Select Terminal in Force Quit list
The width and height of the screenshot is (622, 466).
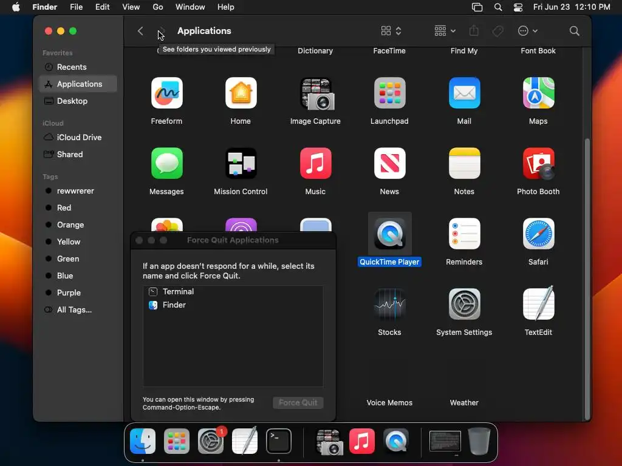pos(233,292)
